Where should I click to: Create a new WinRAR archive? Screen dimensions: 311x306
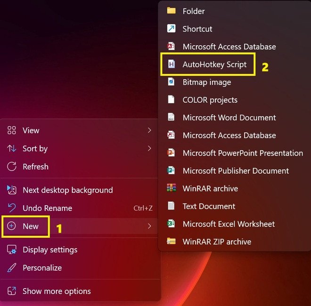tap(234, 188)
